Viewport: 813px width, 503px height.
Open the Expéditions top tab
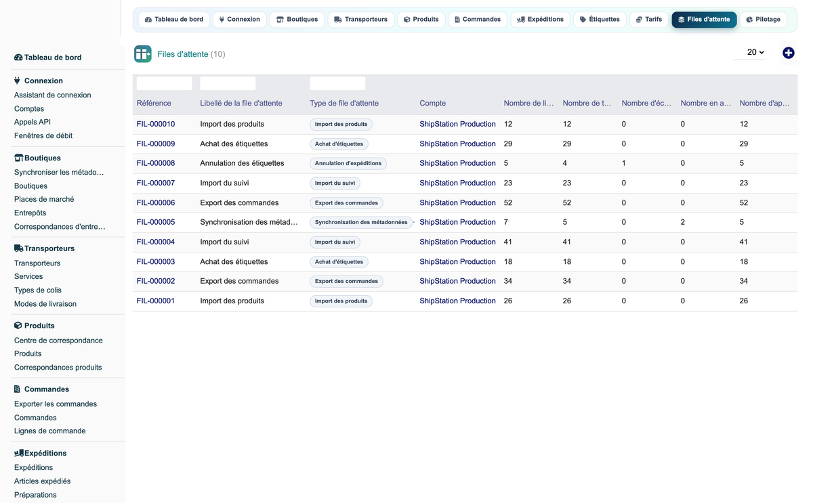[x=540, y=20]
